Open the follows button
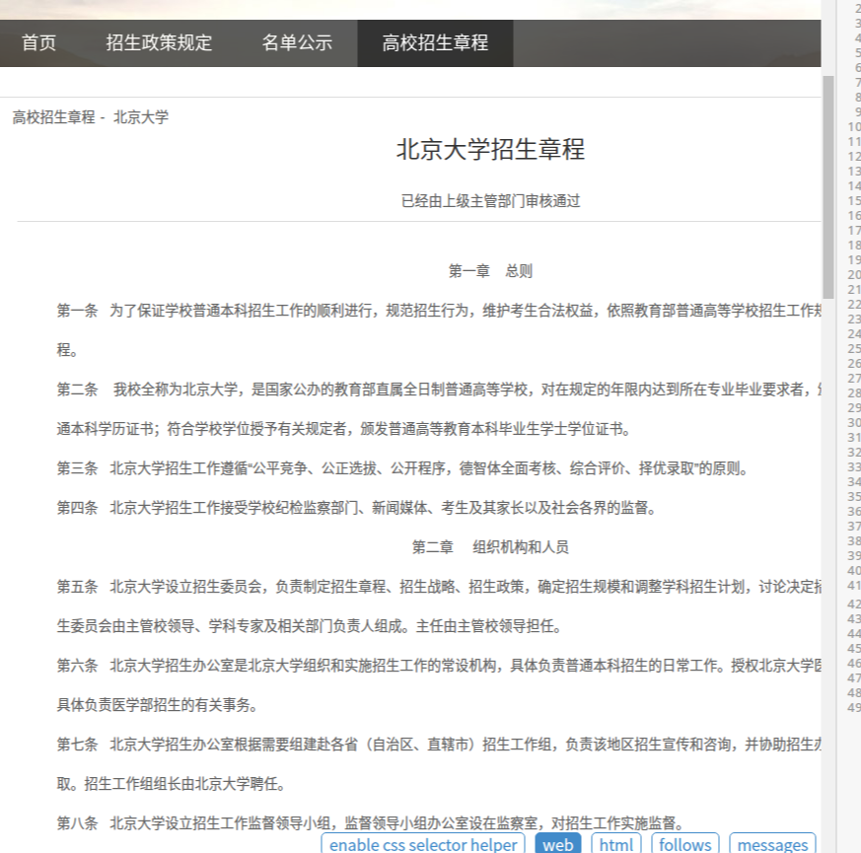This screenshot has height=853, width=861. [684, 844]
